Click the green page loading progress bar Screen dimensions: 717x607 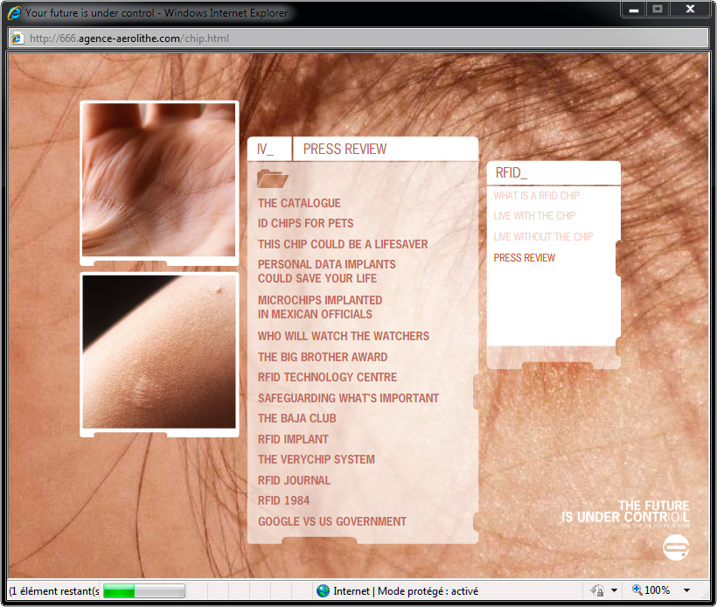pyautogui.click(x=144, y=591)
